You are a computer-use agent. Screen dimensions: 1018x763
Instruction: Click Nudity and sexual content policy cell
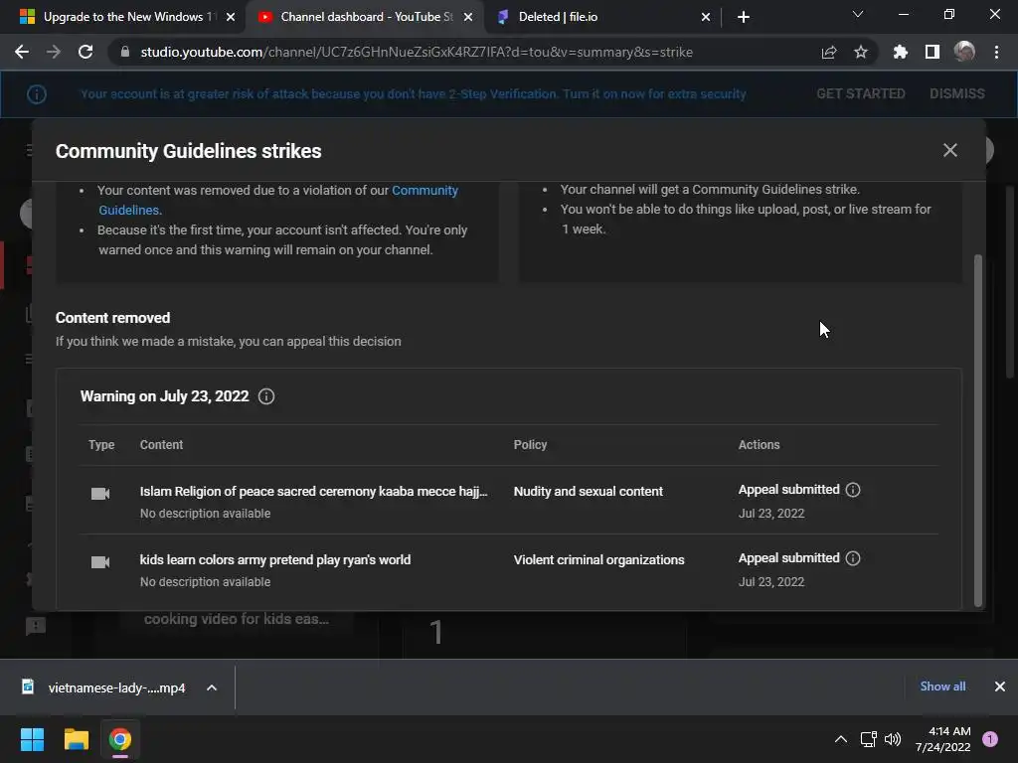589,492
